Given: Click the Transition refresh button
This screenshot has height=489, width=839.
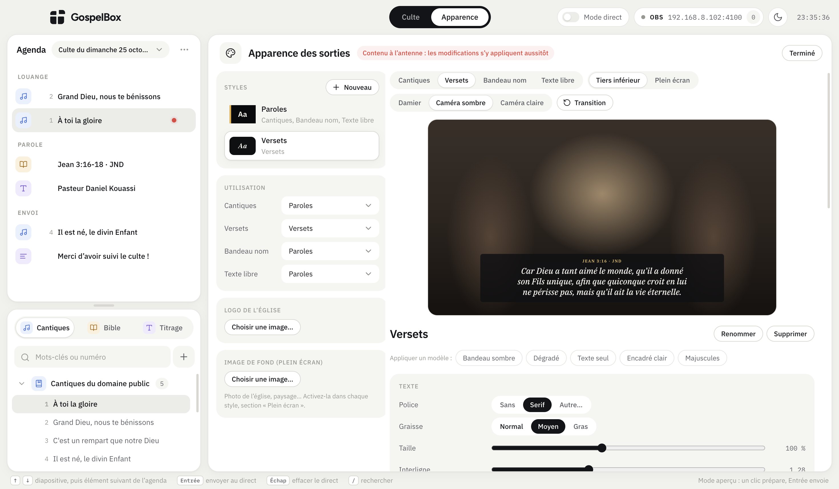Looking at the screenshot, I should pyautogui.click(x=585, y=103).
